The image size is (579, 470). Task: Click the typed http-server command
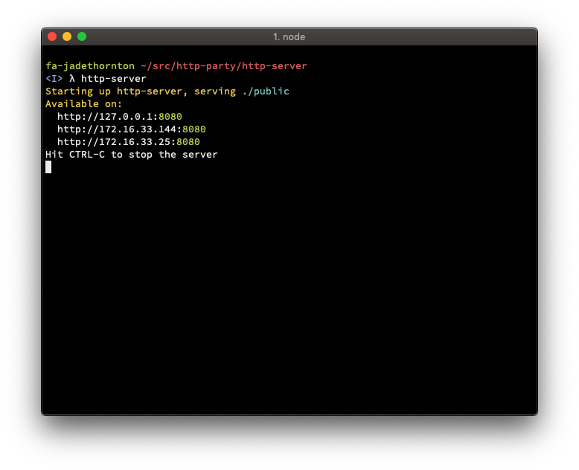pos(113,79)
